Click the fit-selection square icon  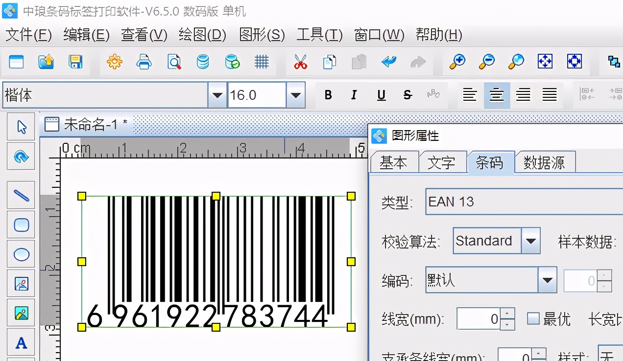[x=574, y=62]
